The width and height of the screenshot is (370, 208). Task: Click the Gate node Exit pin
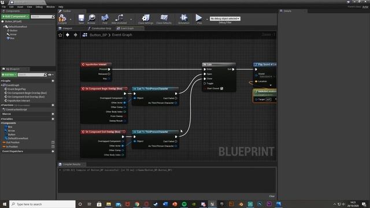pos(233,69)
